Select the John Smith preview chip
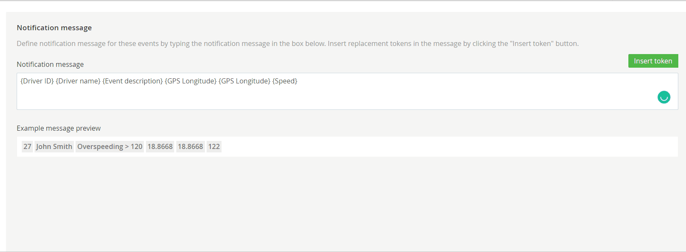Viewport: 686px width, 252px height. click(54, 146)
